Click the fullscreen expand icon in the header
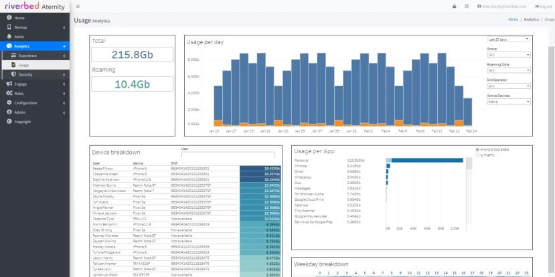Image resolution: width=555 pixels, height=277 pixels. (466, 6)
